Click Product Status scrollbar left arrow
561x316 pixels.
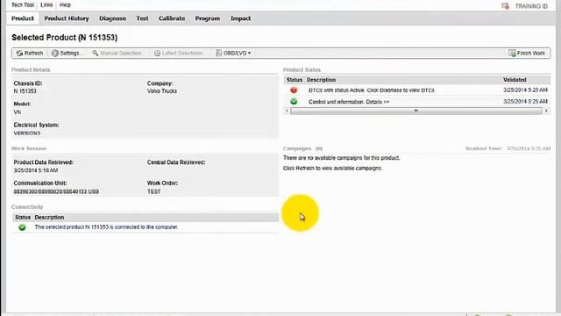point(287,111)
